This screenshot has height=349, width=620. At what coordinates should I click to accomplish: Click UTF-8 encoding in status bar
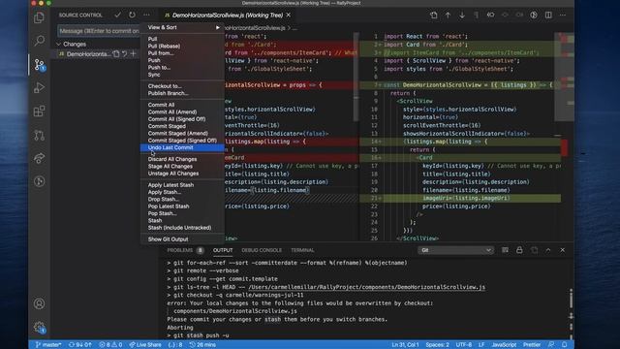[464, 345]
